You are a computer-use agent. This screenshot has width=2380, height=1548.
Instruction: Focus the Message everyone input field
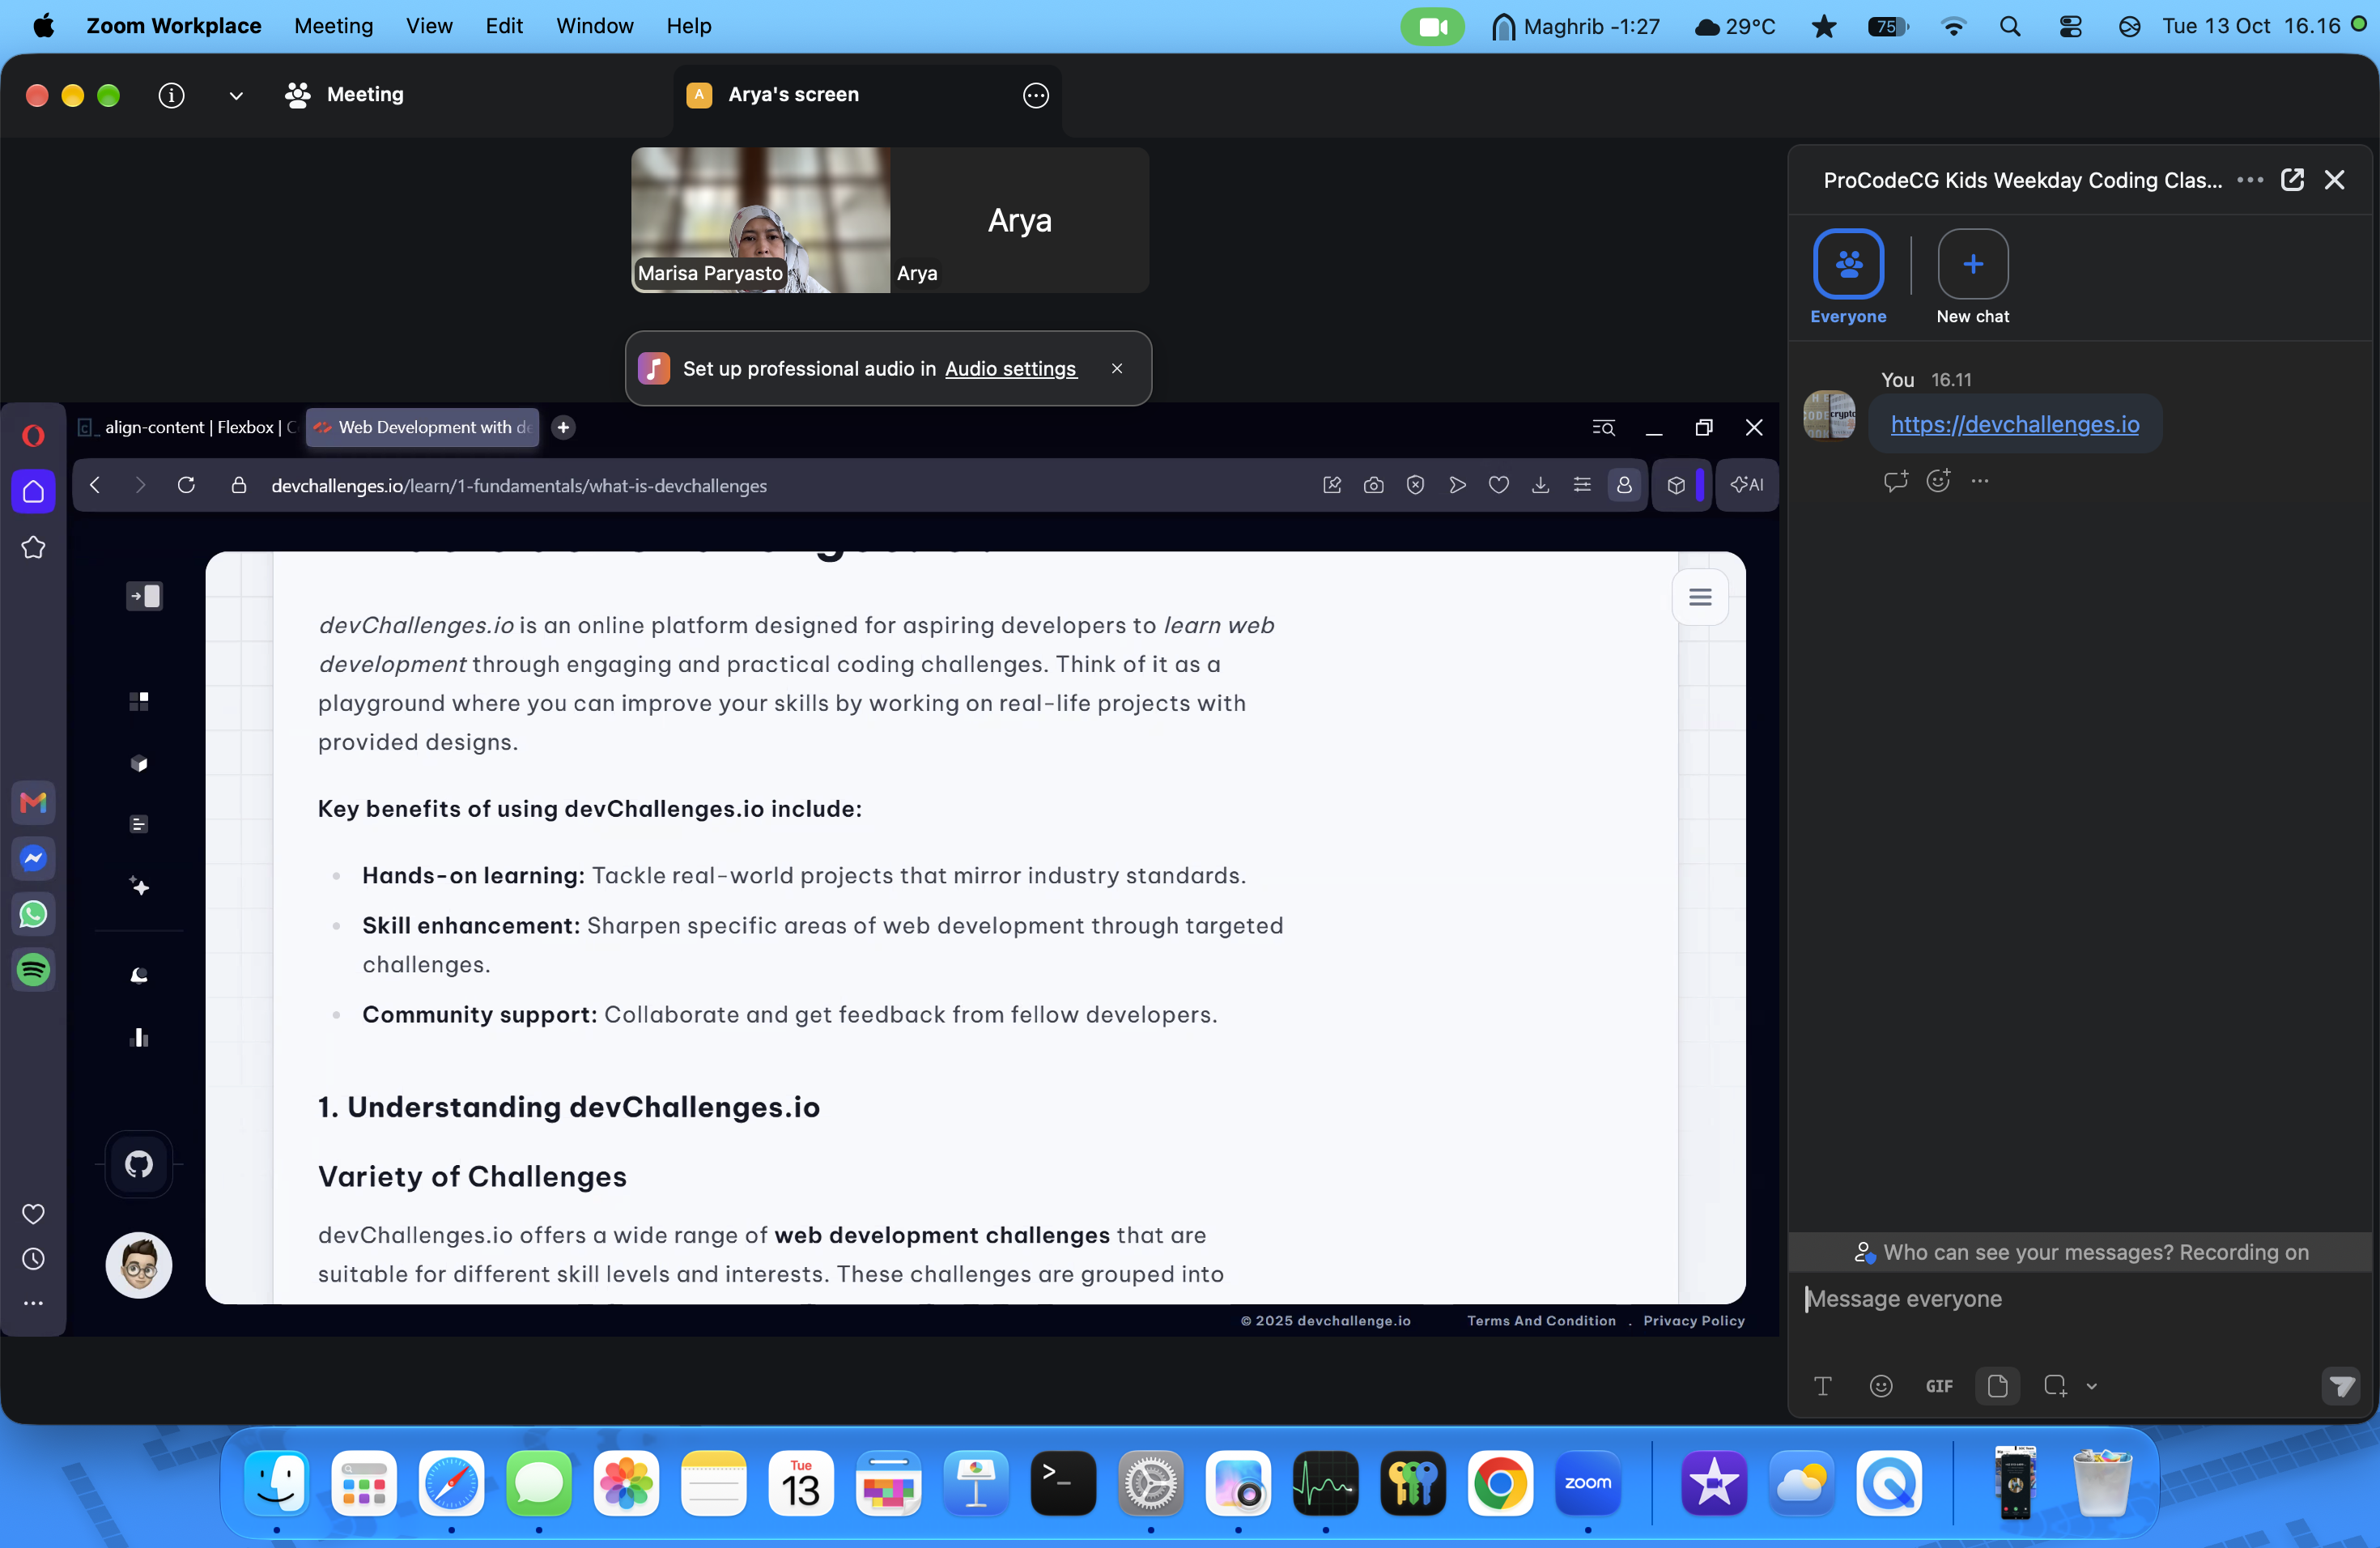[2078, 1299]
